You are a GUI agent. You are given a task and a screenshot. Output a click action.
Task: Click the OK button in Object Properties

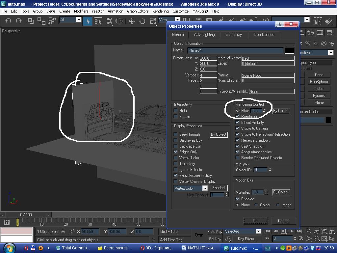pos(255,221)
